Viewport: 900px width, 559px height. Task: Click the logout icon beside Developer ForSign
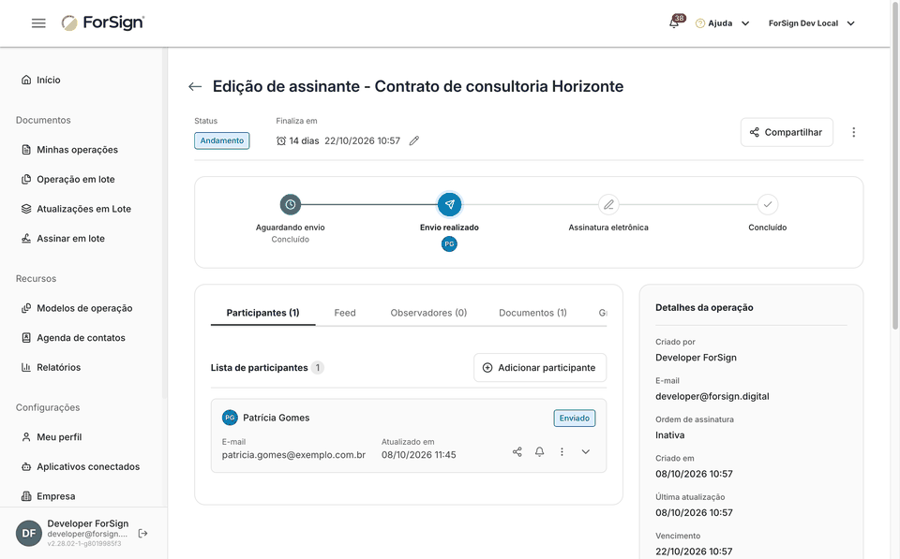pyautogui.click(x=142, y=534)
